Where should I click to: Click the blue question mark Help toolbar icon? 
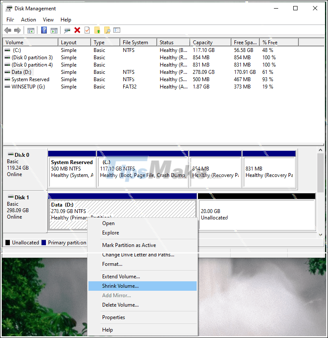click(44, 30)
